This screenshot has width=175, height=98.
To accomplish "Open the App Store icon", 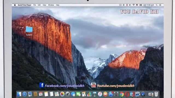I will tap(111, 94).
